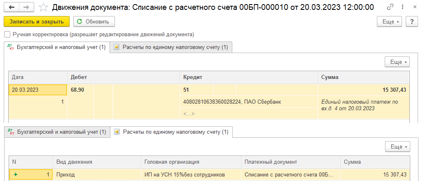
Task: Sort by the Кредит column header
Action: click(x=248, y=77)
